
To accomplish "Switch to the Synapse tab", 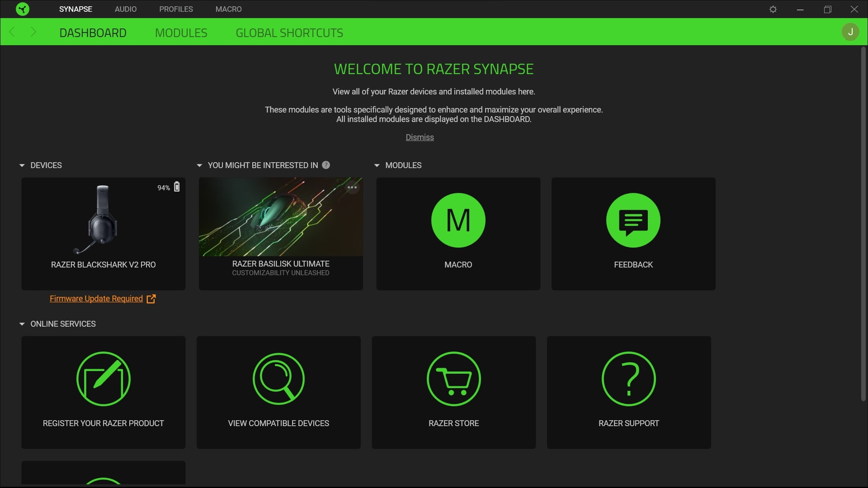I will pyautogui.click(x=75, y=9).
